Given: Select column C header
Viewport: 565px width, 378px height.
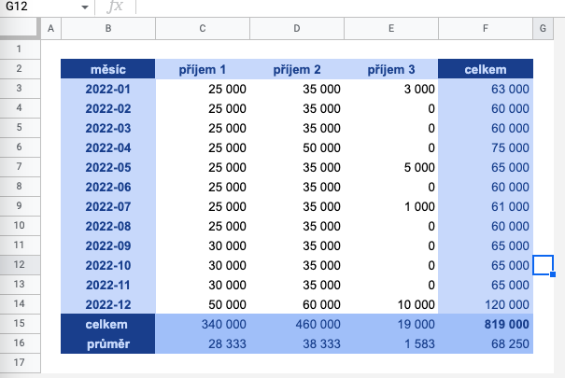Looking at the screenshot, I should [203, 28].
